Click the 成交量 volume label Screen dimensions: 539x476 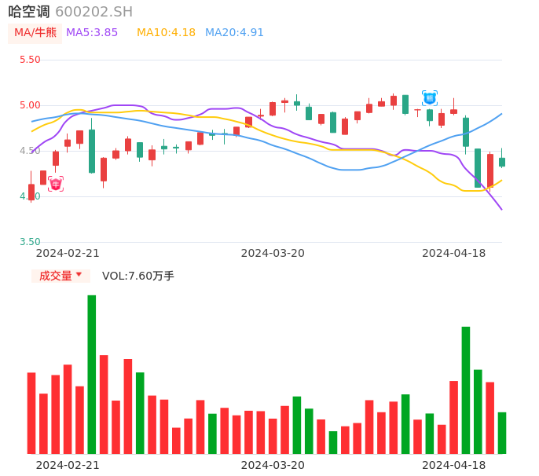[55, 276]
